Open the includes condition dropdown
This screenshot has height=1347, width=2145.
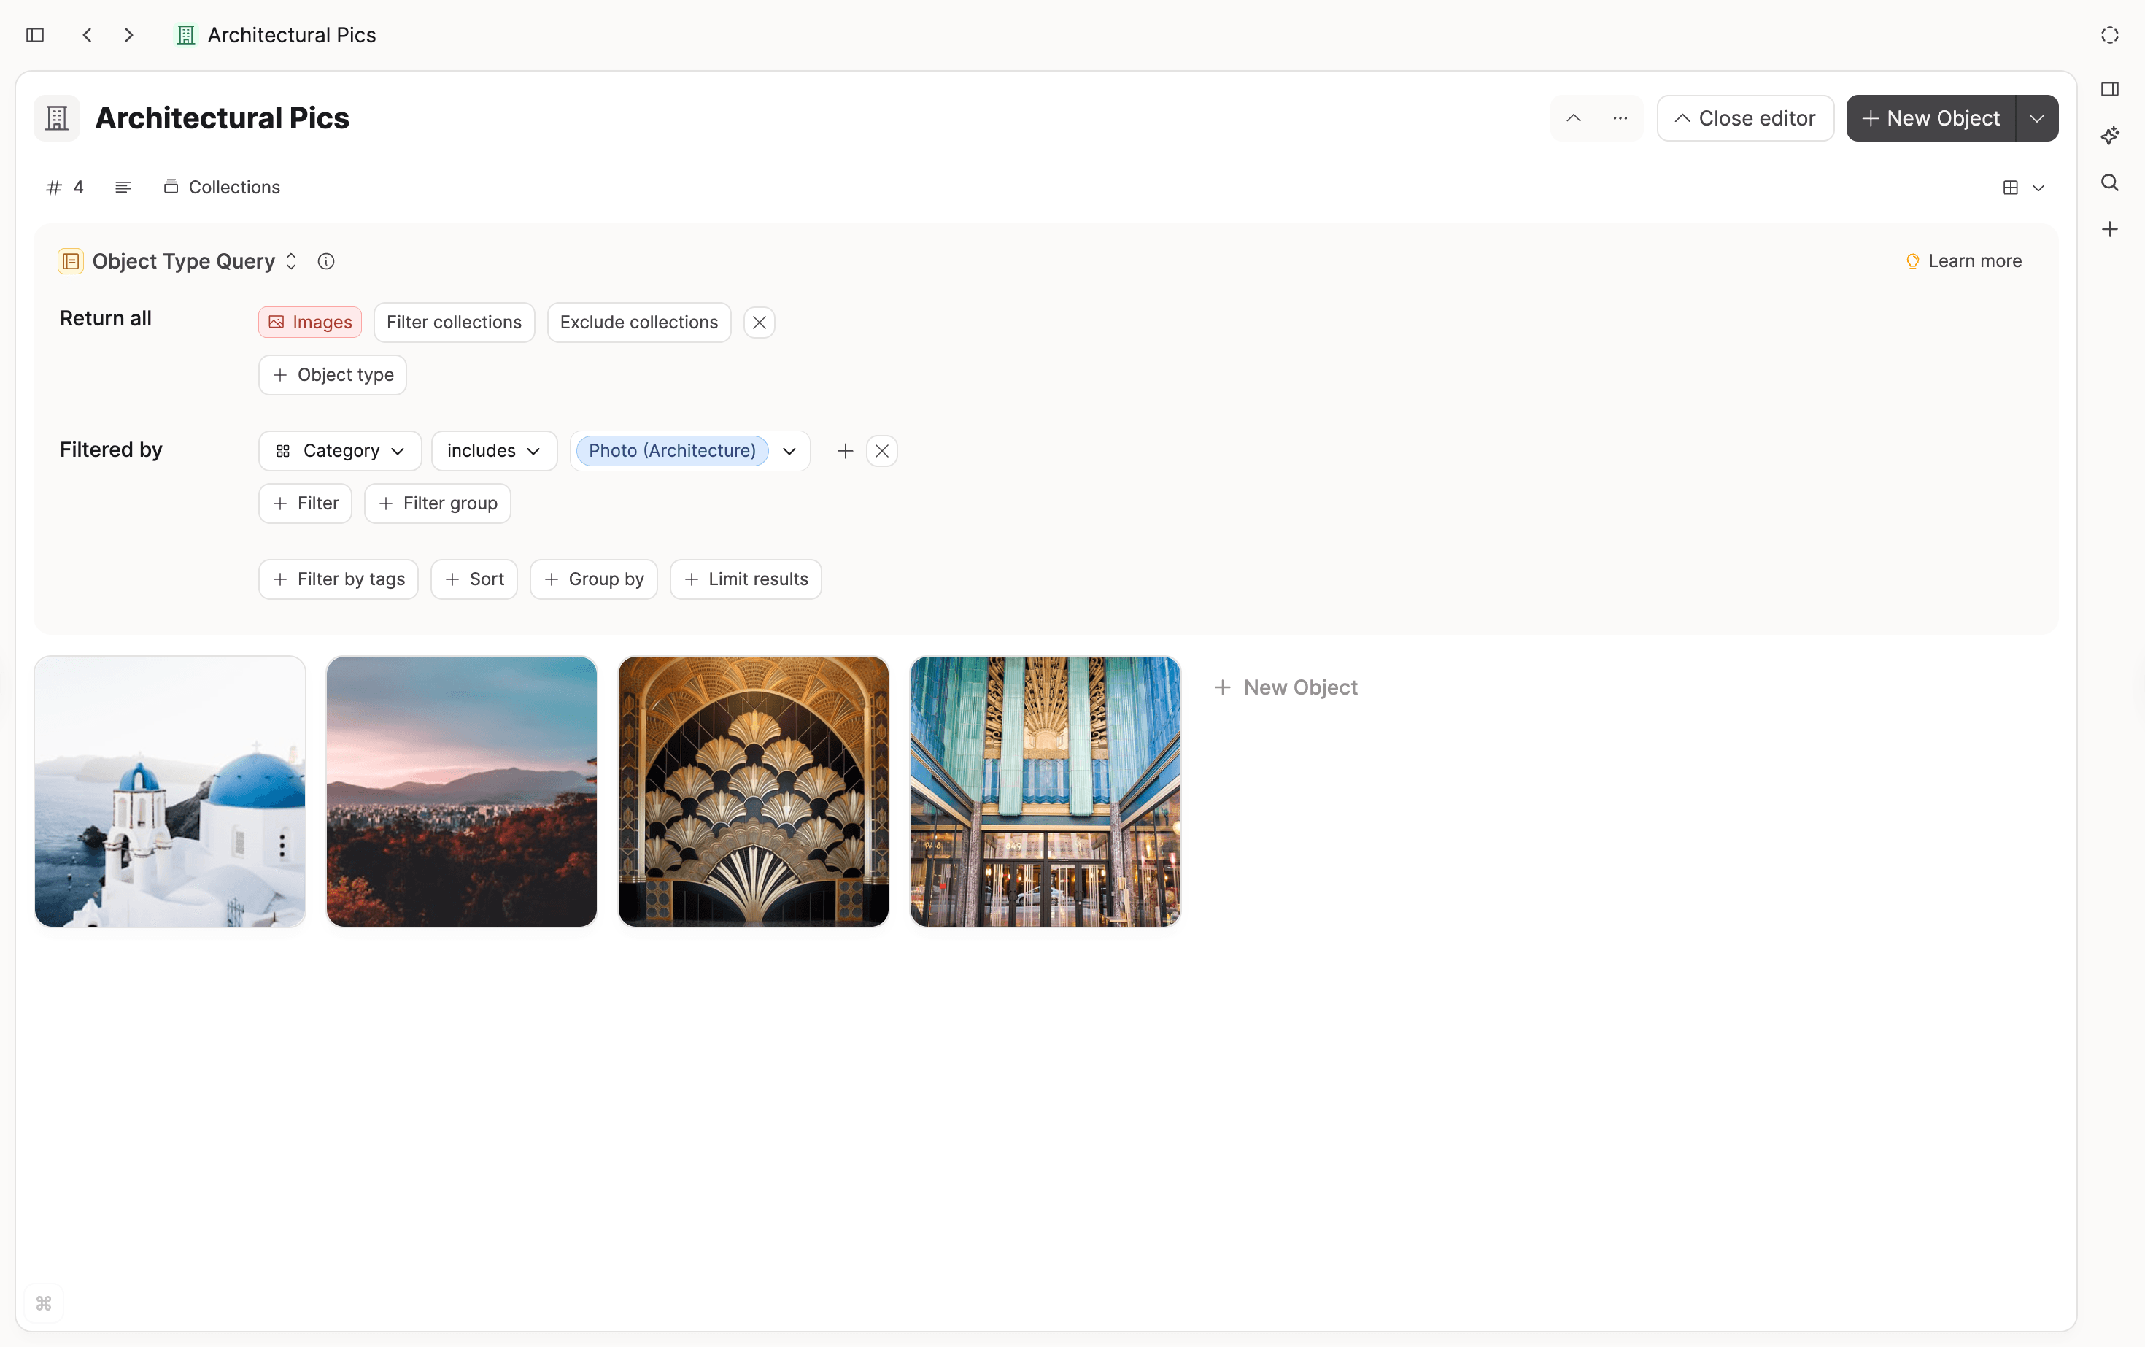click(x=493, y=450)
